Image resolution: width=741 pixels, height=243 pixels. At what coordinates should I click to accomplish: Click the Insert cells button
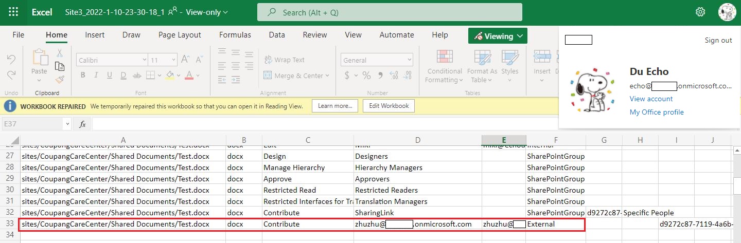542,66
